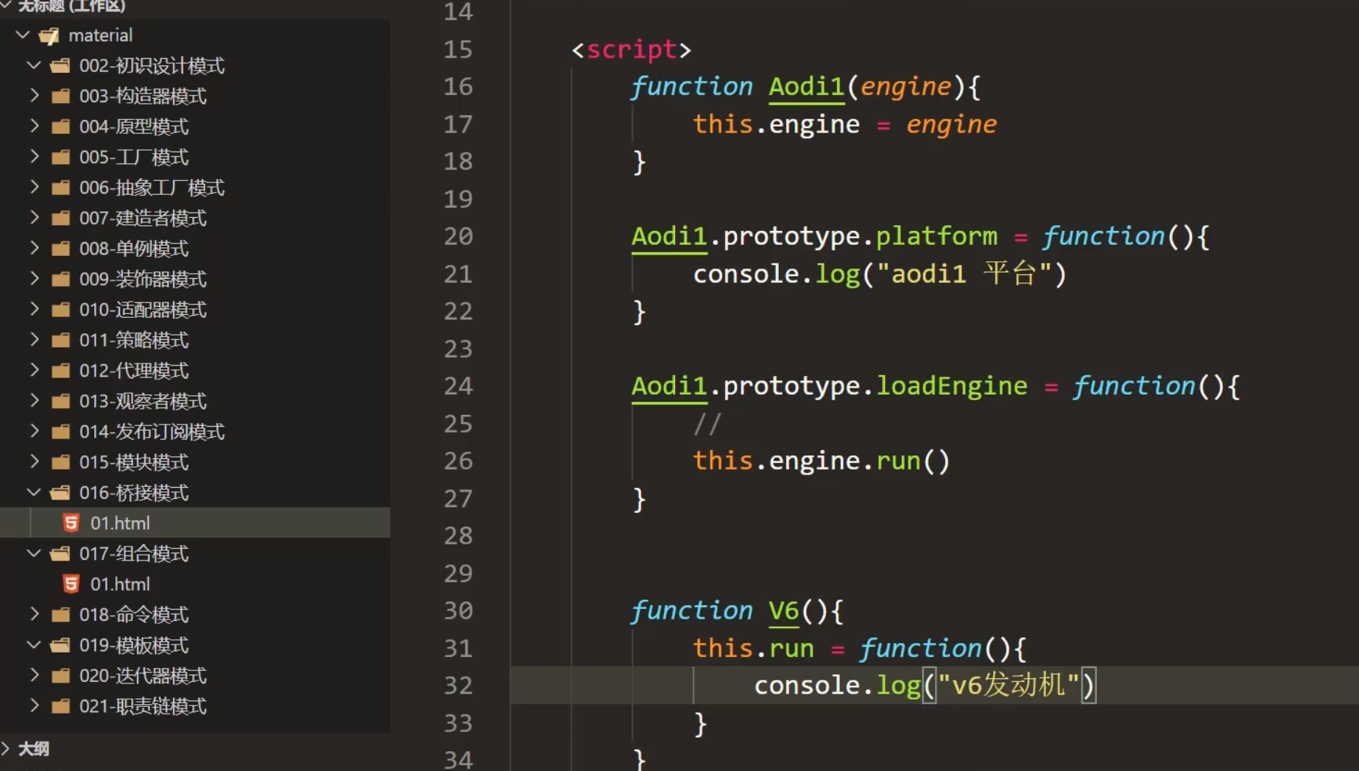Expand the 005-工厂模式 folder chevron
This screenshot has height=771, width=1359.
pyautogui.click(x=34, y=156)
